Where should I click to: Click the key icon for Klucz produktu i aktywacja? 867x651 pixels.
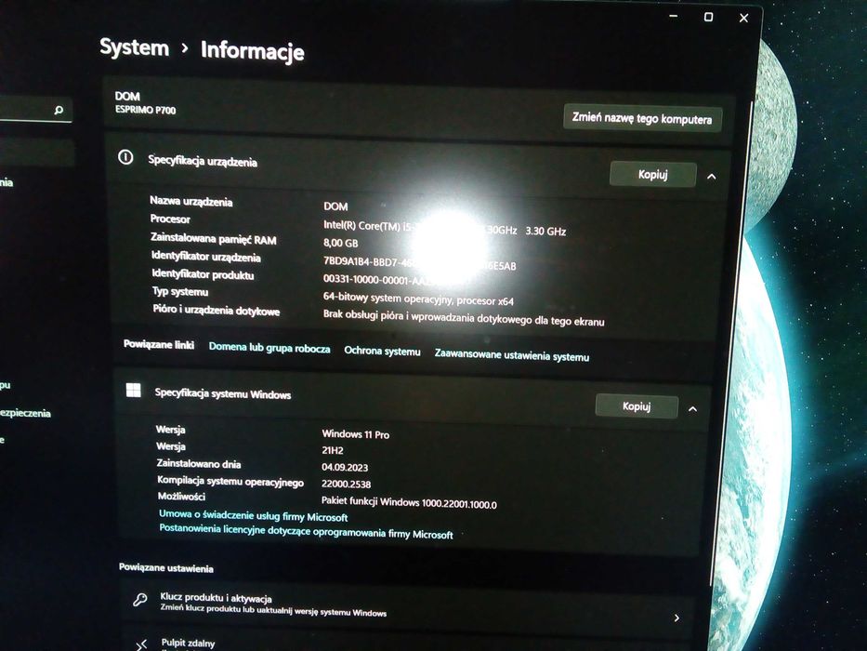click(140, 600)
